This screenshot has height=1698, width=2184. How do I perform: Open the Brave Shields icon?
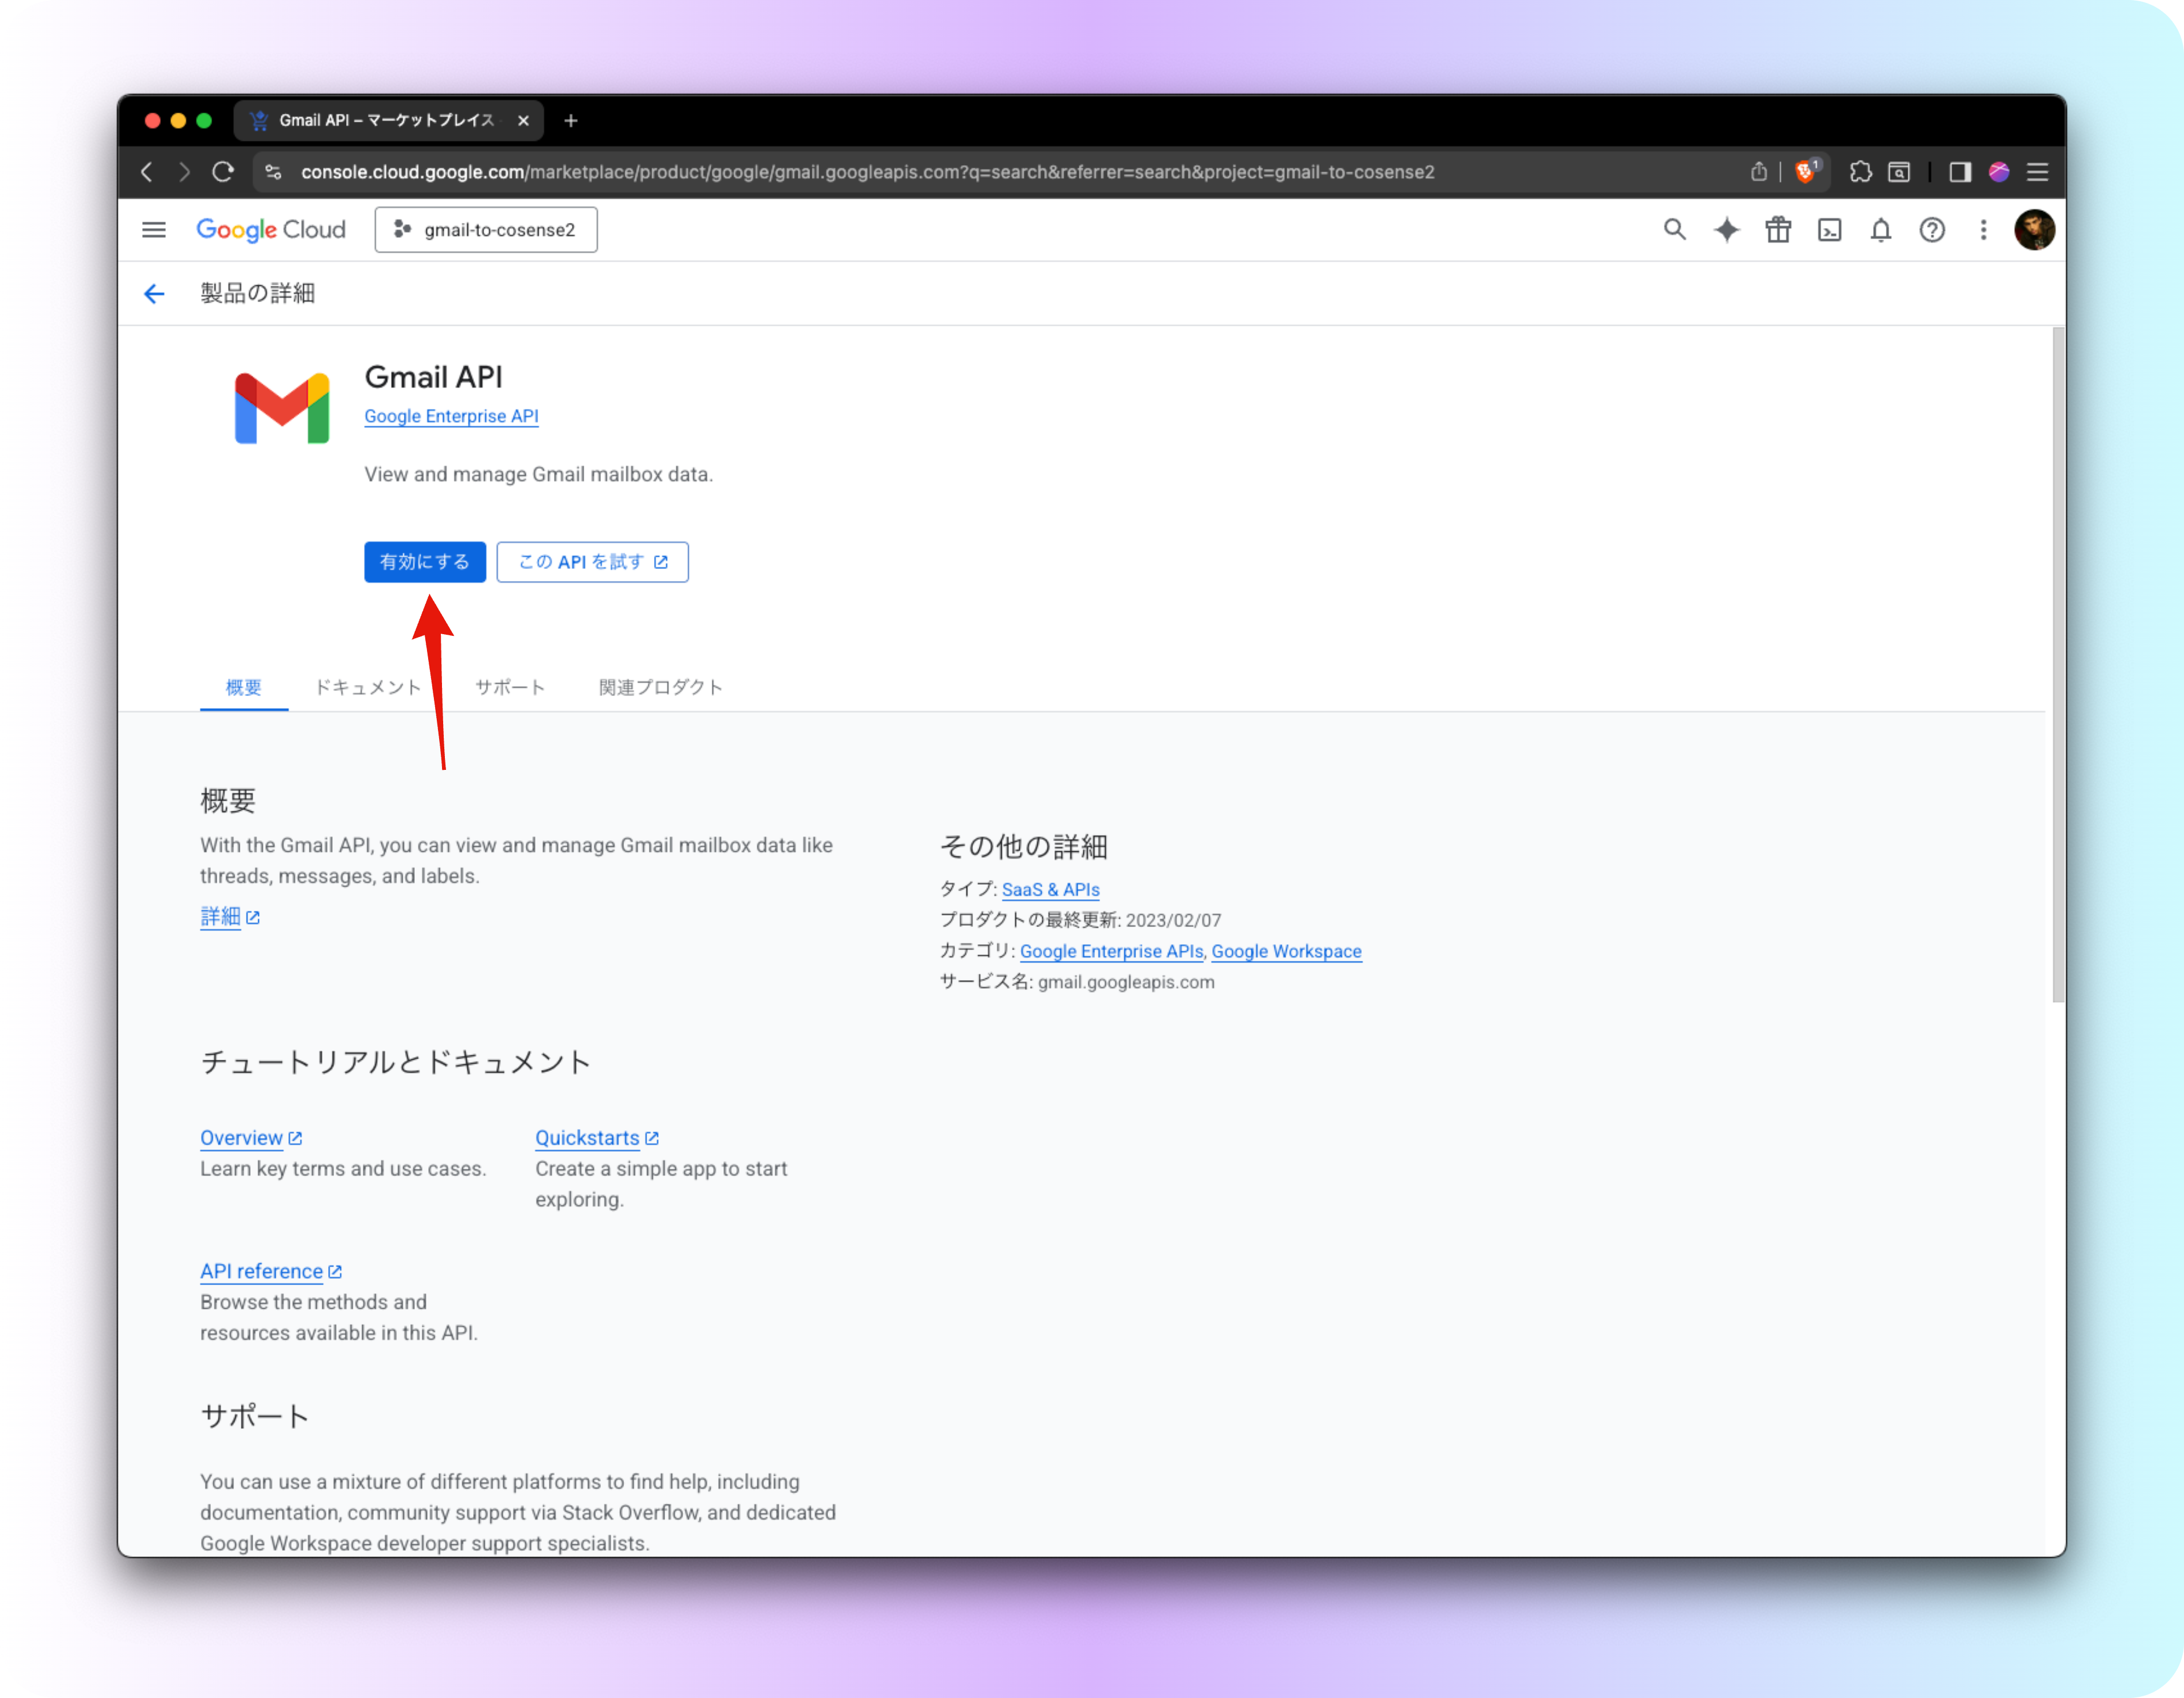coord(1806,172)
